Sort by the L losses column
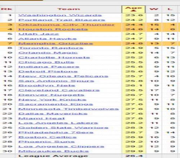This screenshot has height=158, width=180. tap(170, 9)
